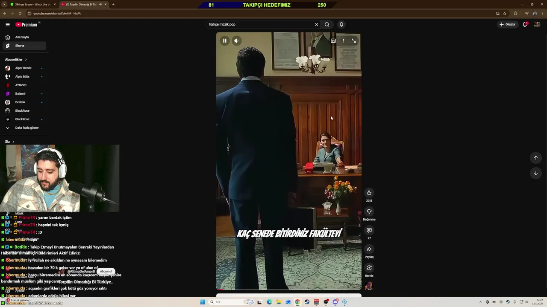Open a new browser tab
This screenshot has height=307, width=547.
(113, 4)
